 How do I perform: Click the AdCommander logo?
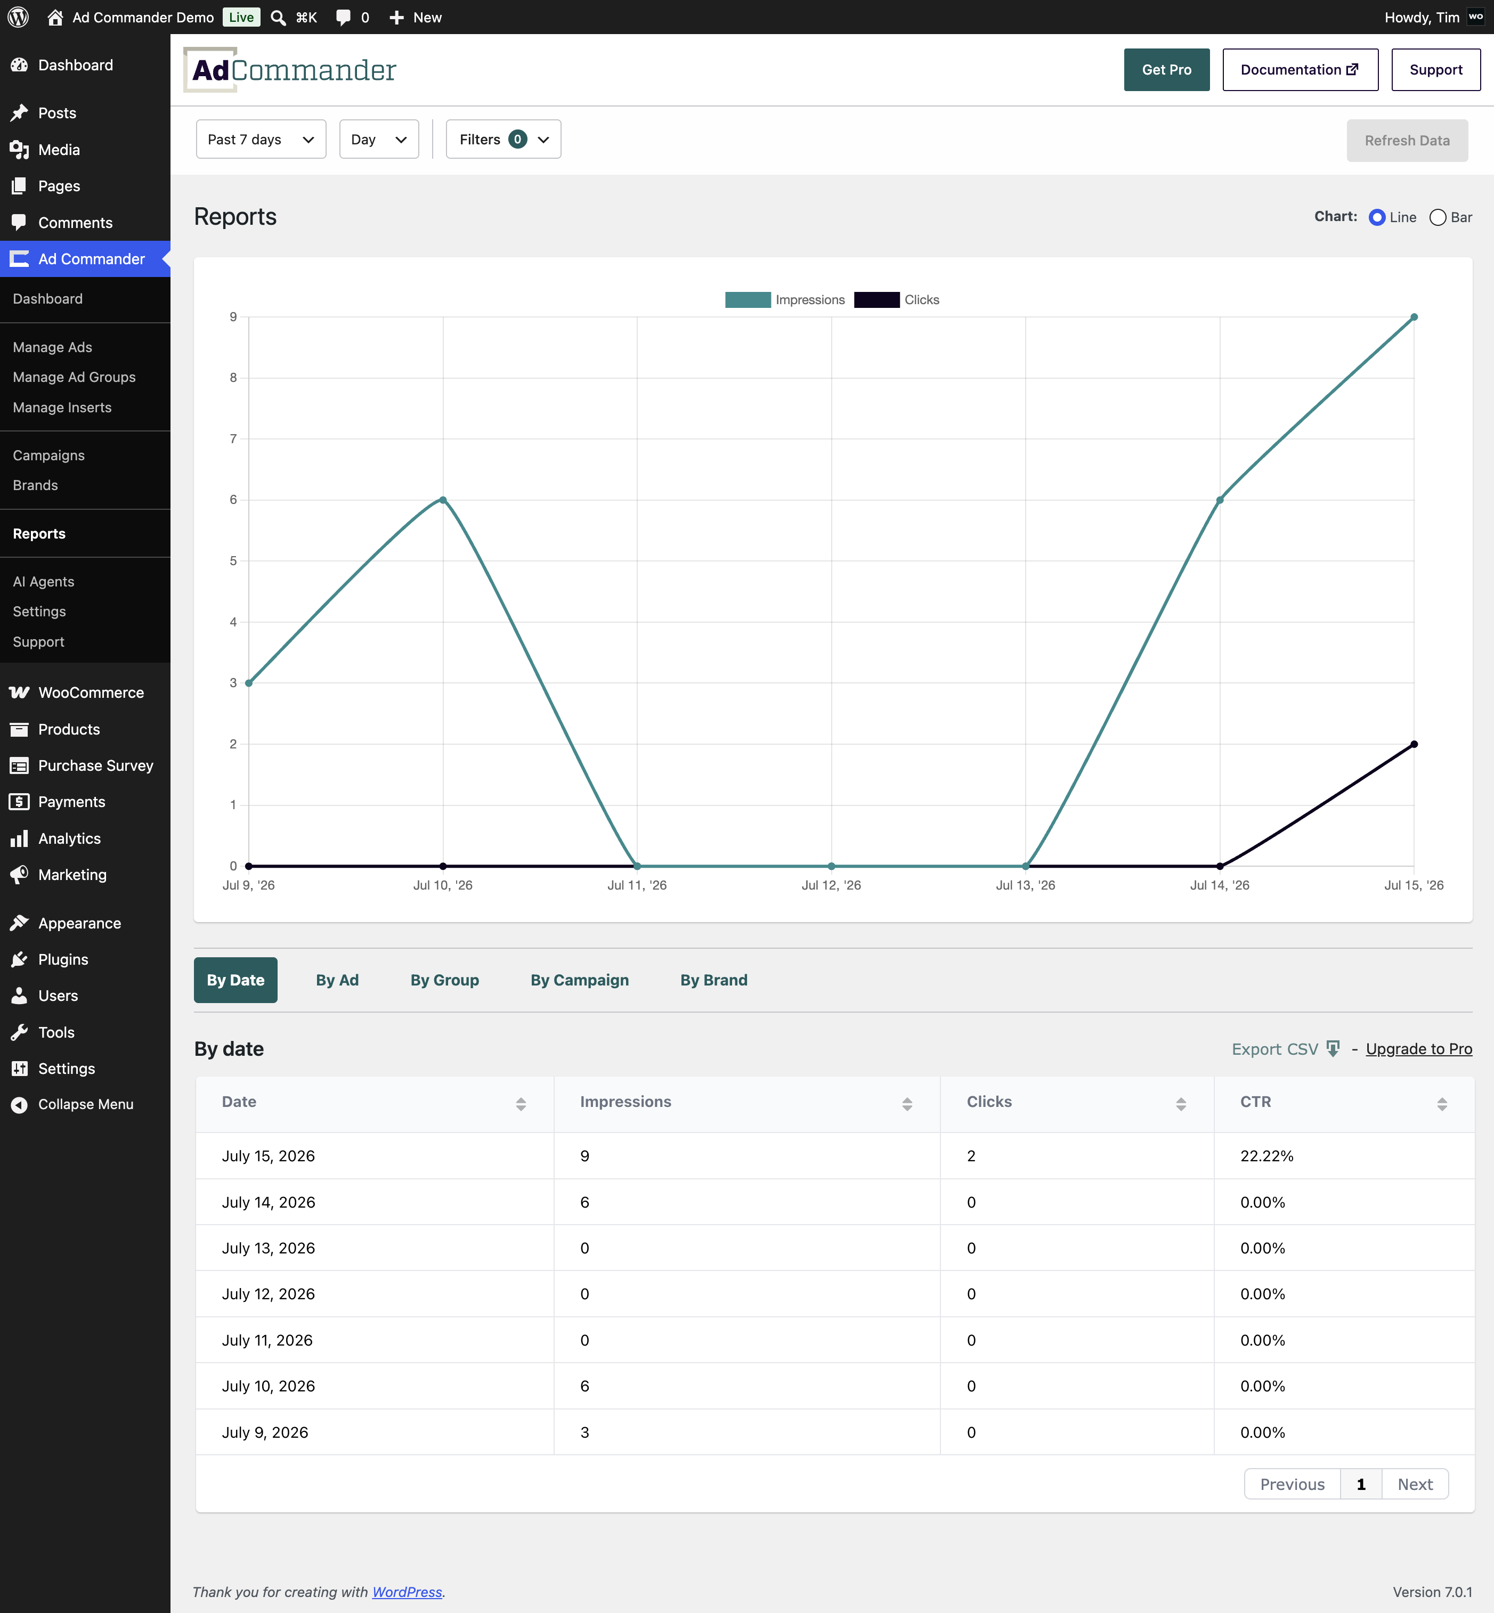click(x=290, y=69)
